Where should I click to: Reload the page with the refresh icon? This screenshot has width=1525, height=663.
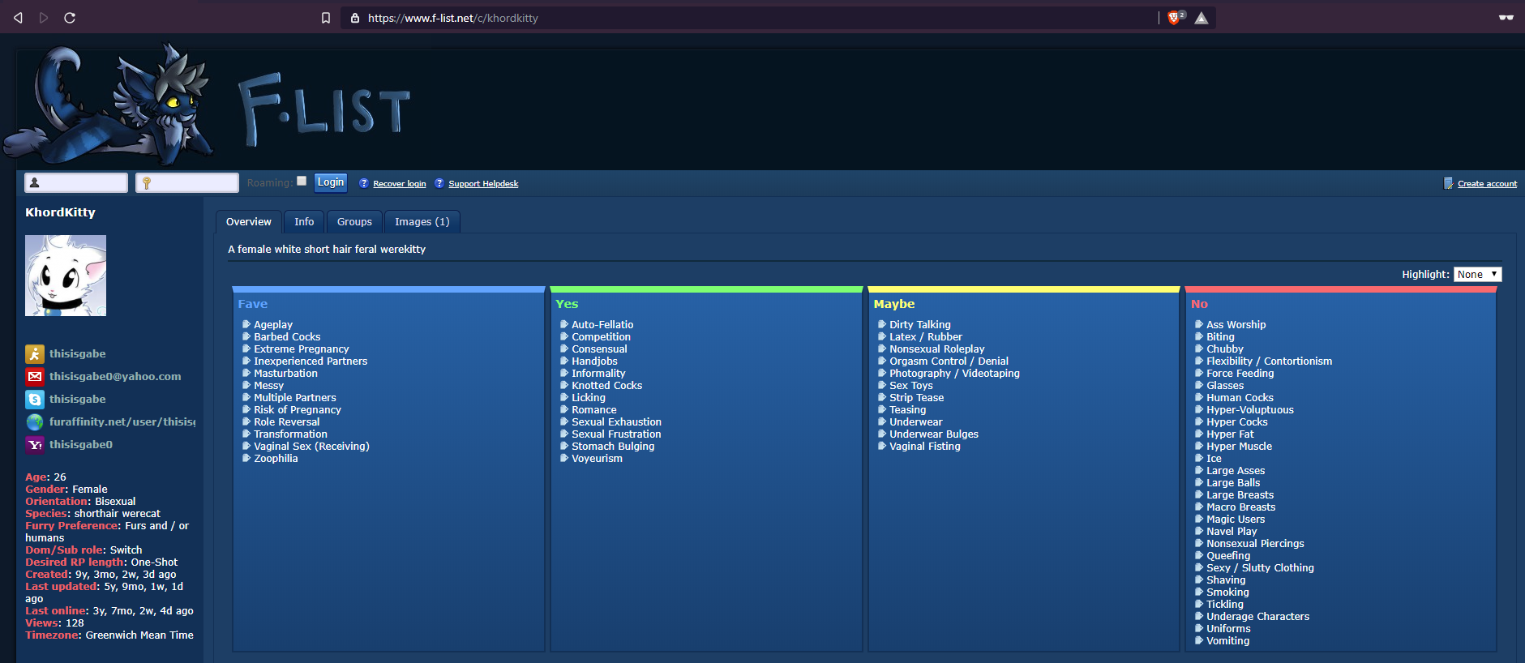70,18
